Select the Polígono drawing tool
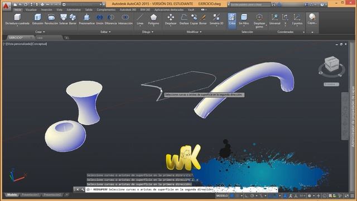This screenshot has height=201, width=357. 153,19
